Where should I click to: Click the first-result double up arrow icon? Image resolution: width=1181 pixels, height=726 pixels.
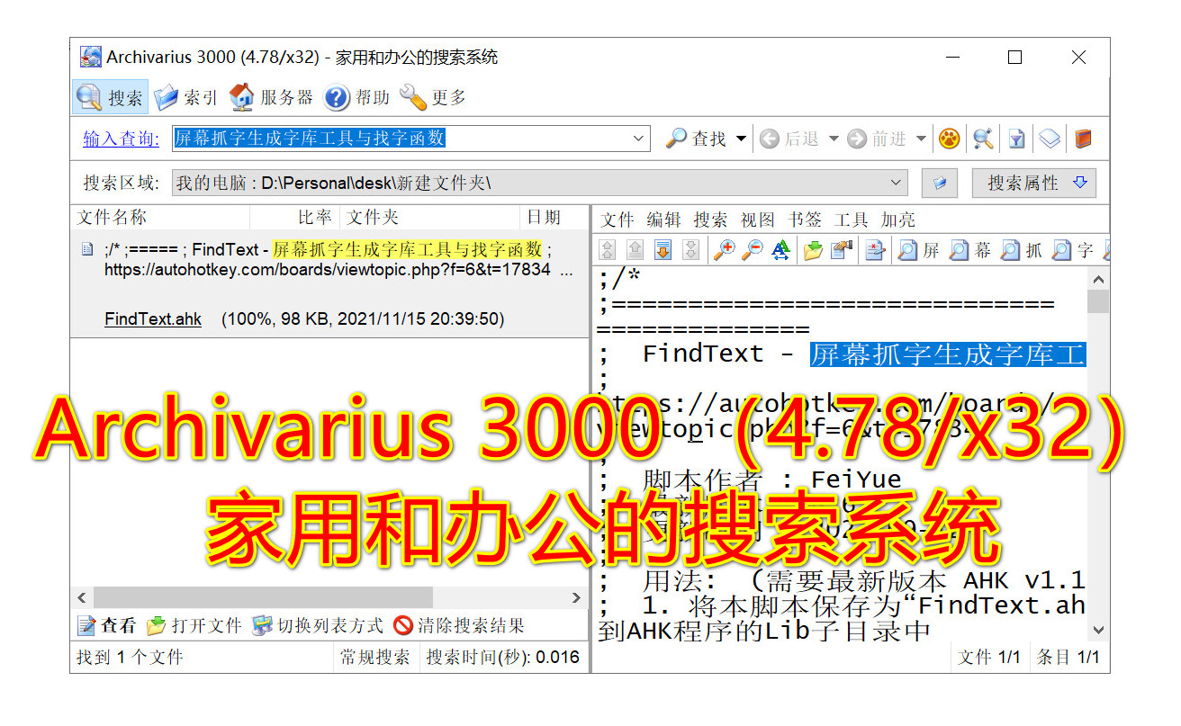click(x=609, y=251)
